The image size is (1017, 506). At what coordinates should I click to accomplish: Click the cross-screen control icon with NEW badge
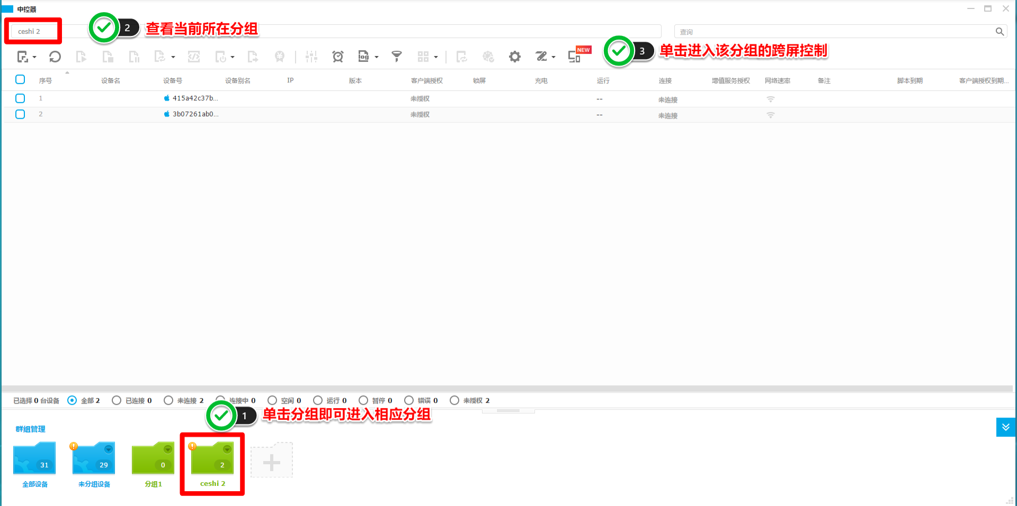click(574, 57)
